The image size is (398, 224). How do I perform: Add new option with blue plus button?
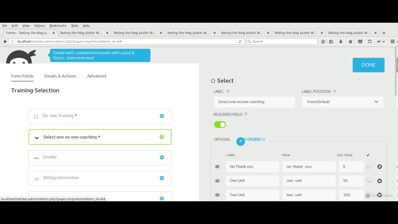click(x=240, y=141)
